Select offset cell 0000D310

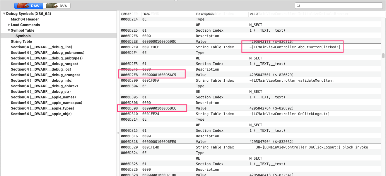click(x=129, y=114)
